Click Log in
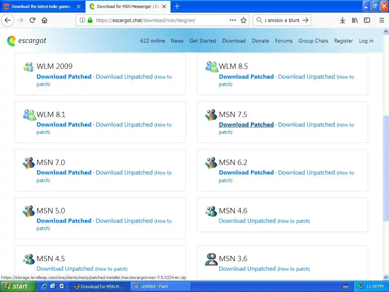389x292 pixels. tap(366, 41)
